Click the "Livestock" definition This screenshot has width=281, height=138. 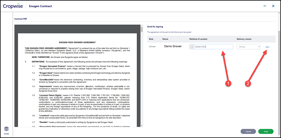tap(84, 117)
